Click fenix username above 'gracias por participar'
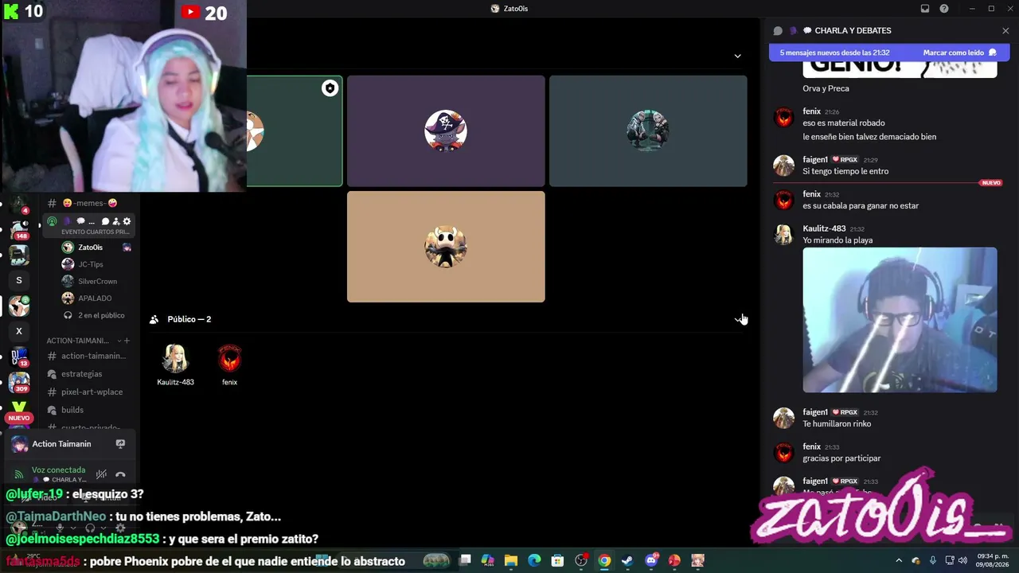The width and height of the screenshot is (1019, 573). click(811, 446)
